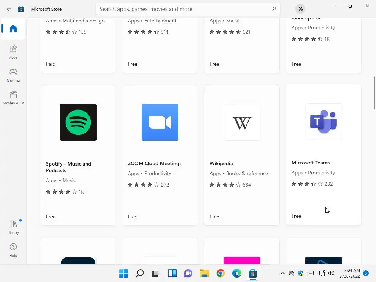
Task: Open Chat icon on taskbar
Action: tap(188, 273)
